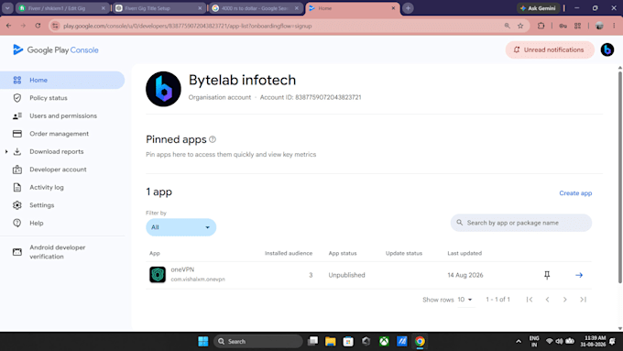
Task: Click com.vishalxm.onevpn package name
Action: pyautogui.click(x=198, y=280)
